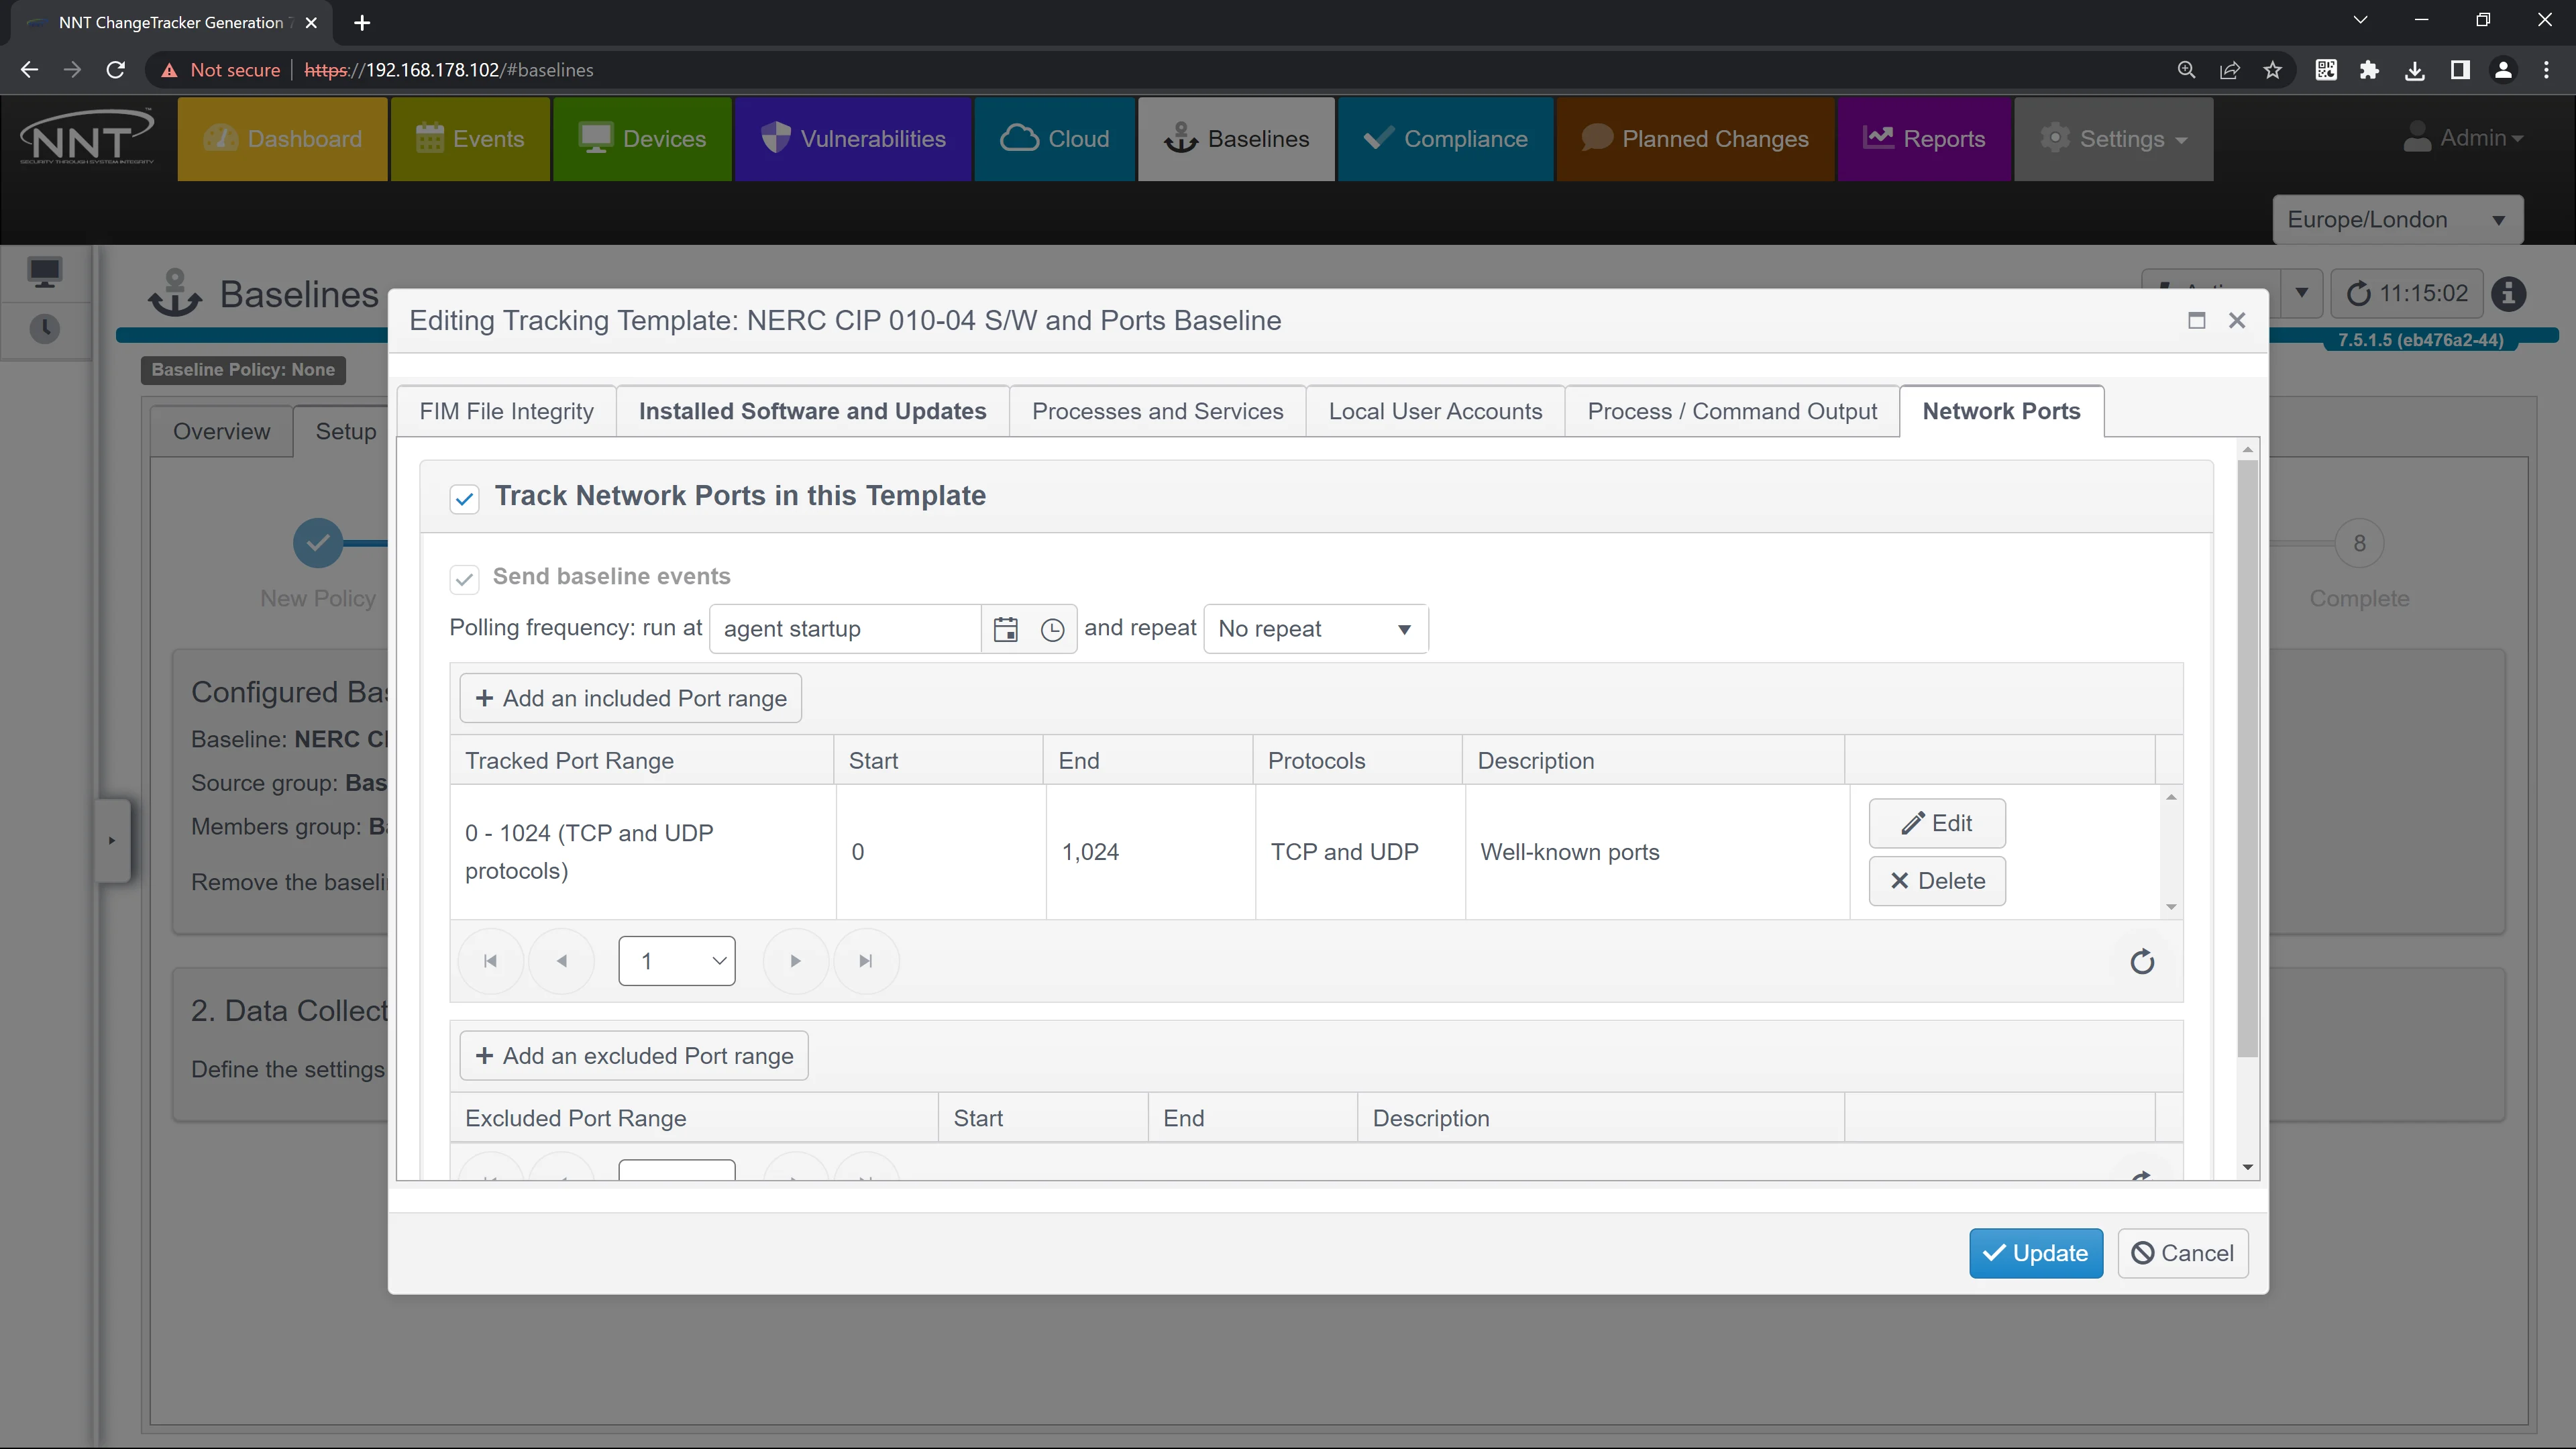The width and height of the screenshot is (2576, 1449).
Task: Share this page via the address bar icon
Action: coord(2230,70)
